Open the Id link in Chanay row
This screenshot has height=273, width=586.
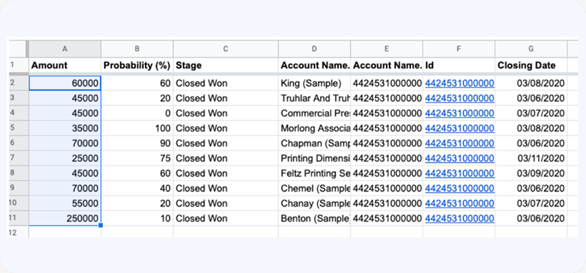click(x=460, y=203)
